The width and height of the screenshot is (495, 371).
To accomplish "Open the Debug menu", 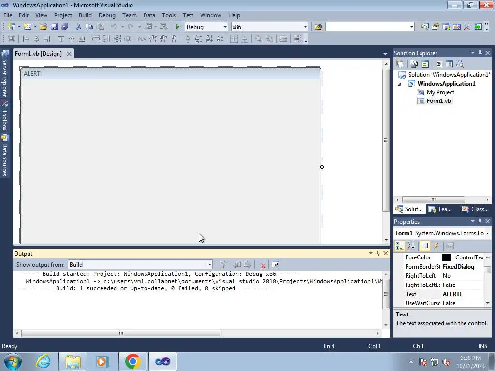I will tap(107, 15).
